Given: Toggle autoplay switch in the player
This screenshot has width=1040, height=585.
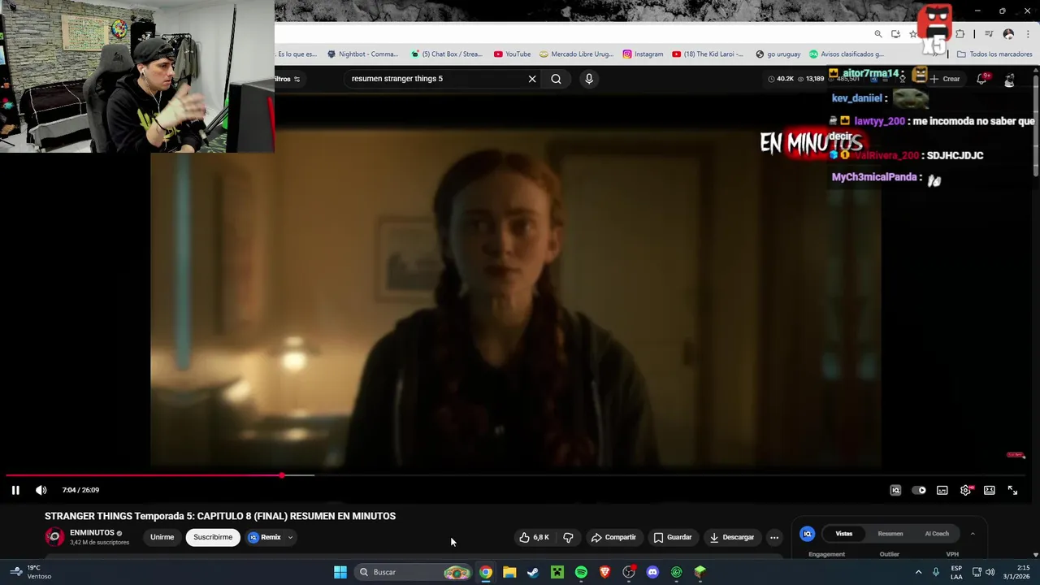Looking at the screenshot, I should point(919,490).
